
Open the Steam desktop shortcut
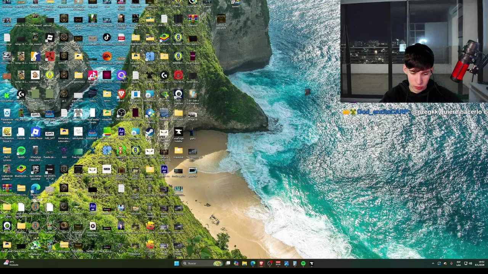coord(150,134)
